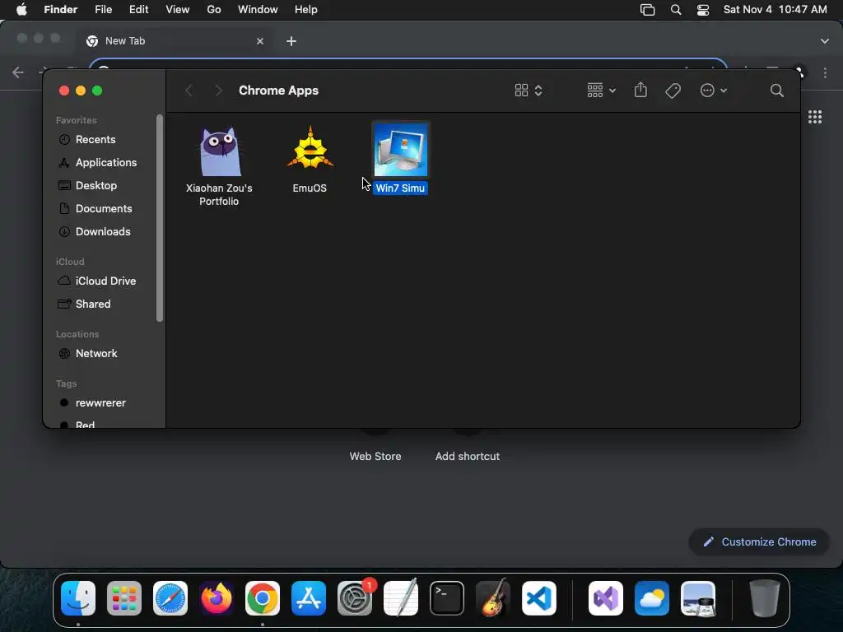Viewport: 843px width, 632px height.
Task: Open the Go menu
Action: (x=214, y=10)
